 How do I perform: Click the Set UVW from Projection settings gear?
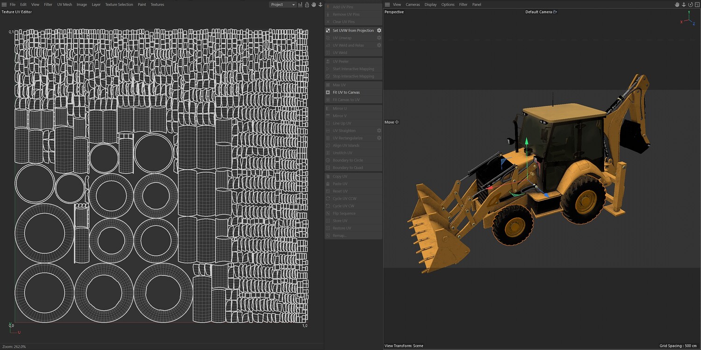[379, 30]
